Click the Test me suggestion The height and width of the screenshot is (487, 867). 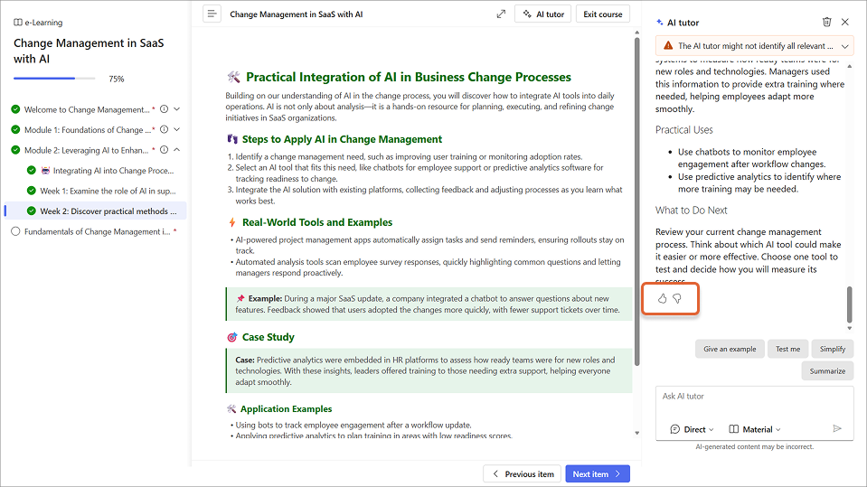click(x=787, y=349)
